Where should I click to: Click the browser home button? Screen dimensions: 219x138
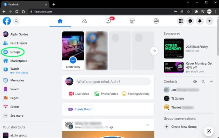[x=23, y=11]
